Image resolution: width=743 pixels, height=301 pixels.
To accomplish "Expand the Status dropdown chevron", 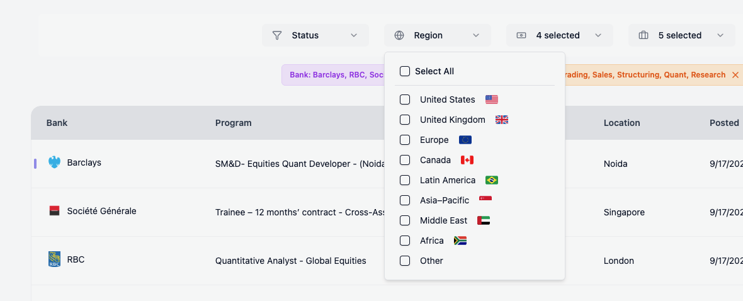I will point(354,35).
